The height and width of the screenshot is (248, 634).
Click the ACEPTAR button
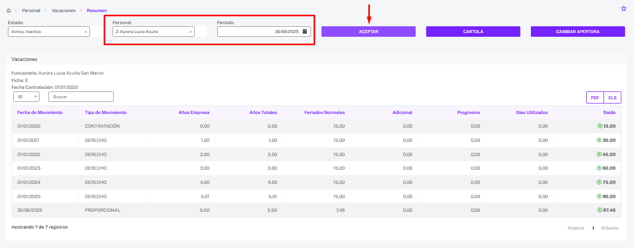tap(368, 32)
